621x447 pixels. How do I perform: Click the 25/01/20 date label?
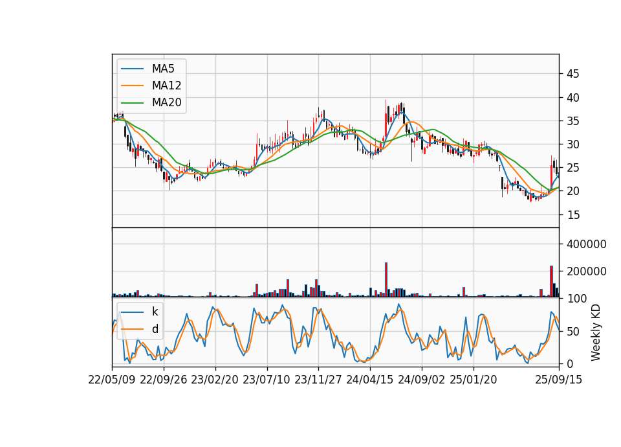pyautogui.click(x=474, y=380)
